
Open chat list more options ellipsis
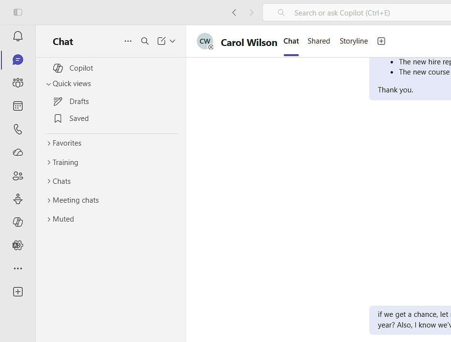tap(128, 41)
